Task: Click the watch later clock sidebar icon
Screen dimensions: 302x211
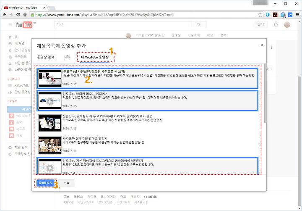Action: coord(10,70)
